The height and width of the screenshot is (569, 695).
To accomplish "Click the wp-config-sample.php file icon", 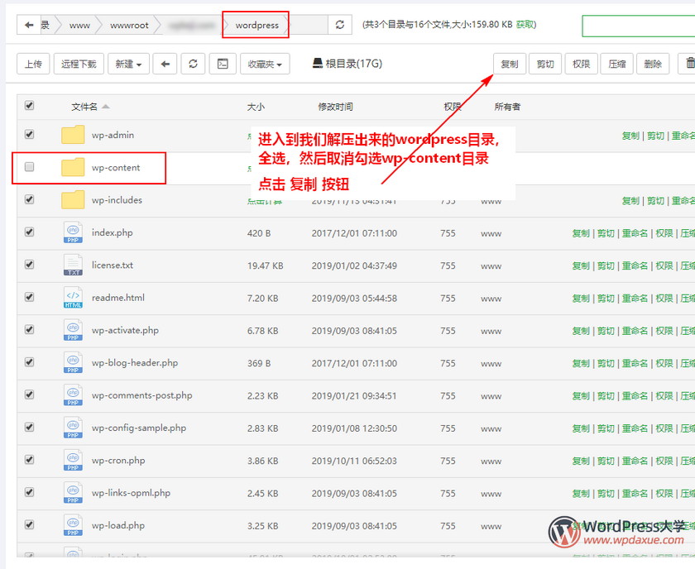I will coord(73,428).
